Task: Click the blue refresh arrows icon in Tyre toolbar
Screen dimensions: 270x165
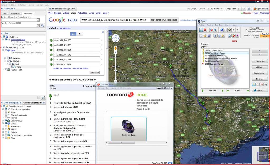Action: pyautogui.click(x=230, y=35)
